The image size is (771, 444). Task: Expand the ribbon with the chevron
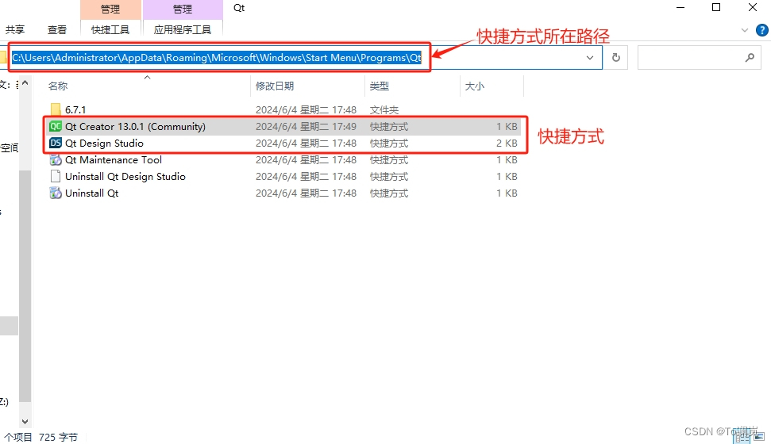(745, 30)
